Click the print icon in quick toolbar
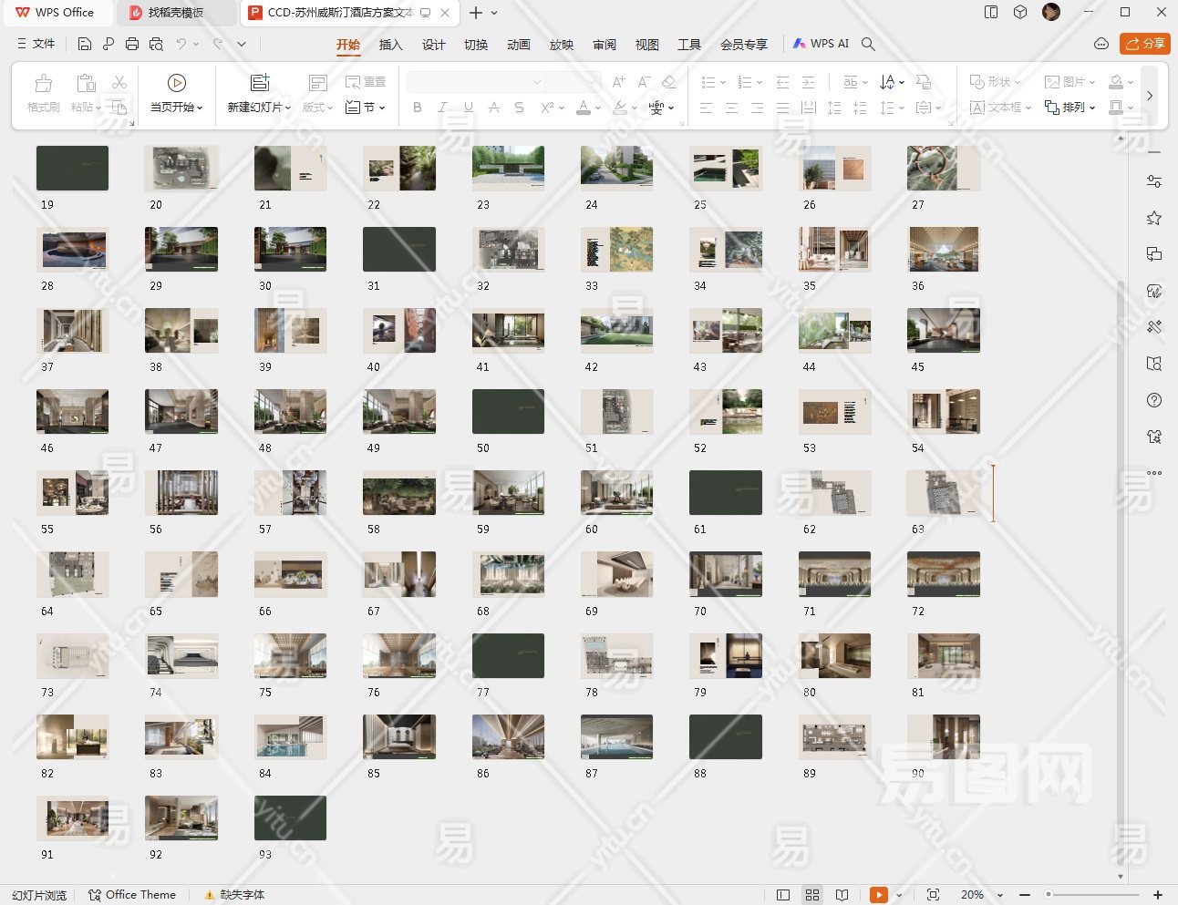1178x905 pixels. click(132, 44)
